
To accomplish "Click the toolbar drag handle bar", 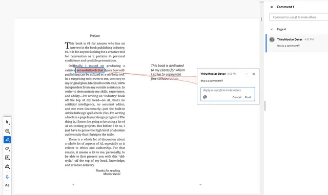I will pos(7,116).
